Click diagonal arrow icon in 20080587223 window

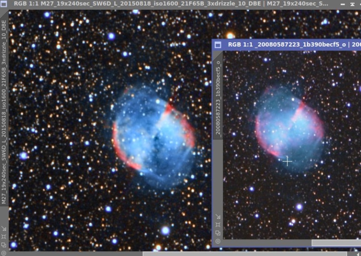pyautogui.click(x=218, y=217)
